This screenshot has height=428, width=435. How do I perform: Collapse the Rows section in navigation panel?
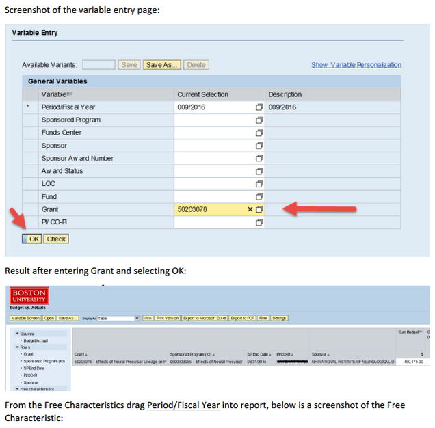click(17, 347)
